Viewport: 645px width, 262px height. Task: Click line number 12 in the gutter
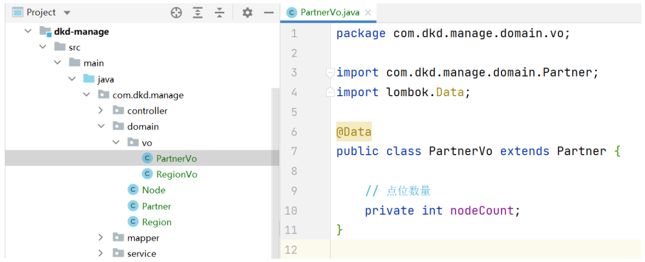click(291, 250)
